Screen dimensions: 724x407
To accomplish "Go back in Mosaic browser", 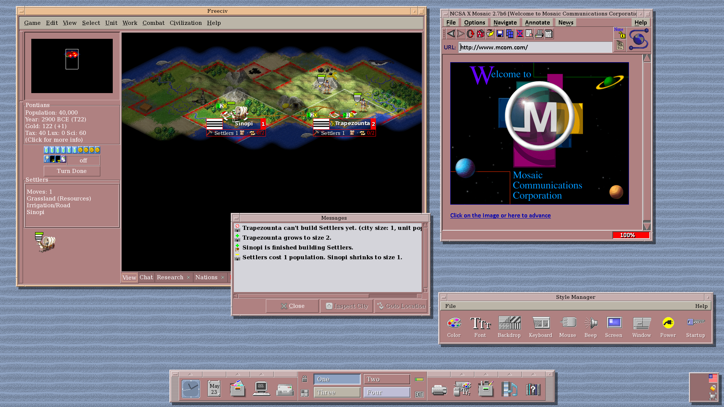I will coord(451,34).
